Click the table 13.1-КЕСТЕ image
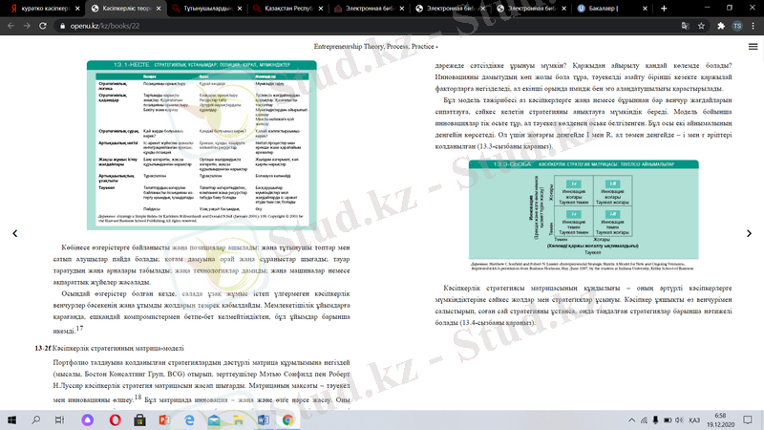 click(202, 145)
